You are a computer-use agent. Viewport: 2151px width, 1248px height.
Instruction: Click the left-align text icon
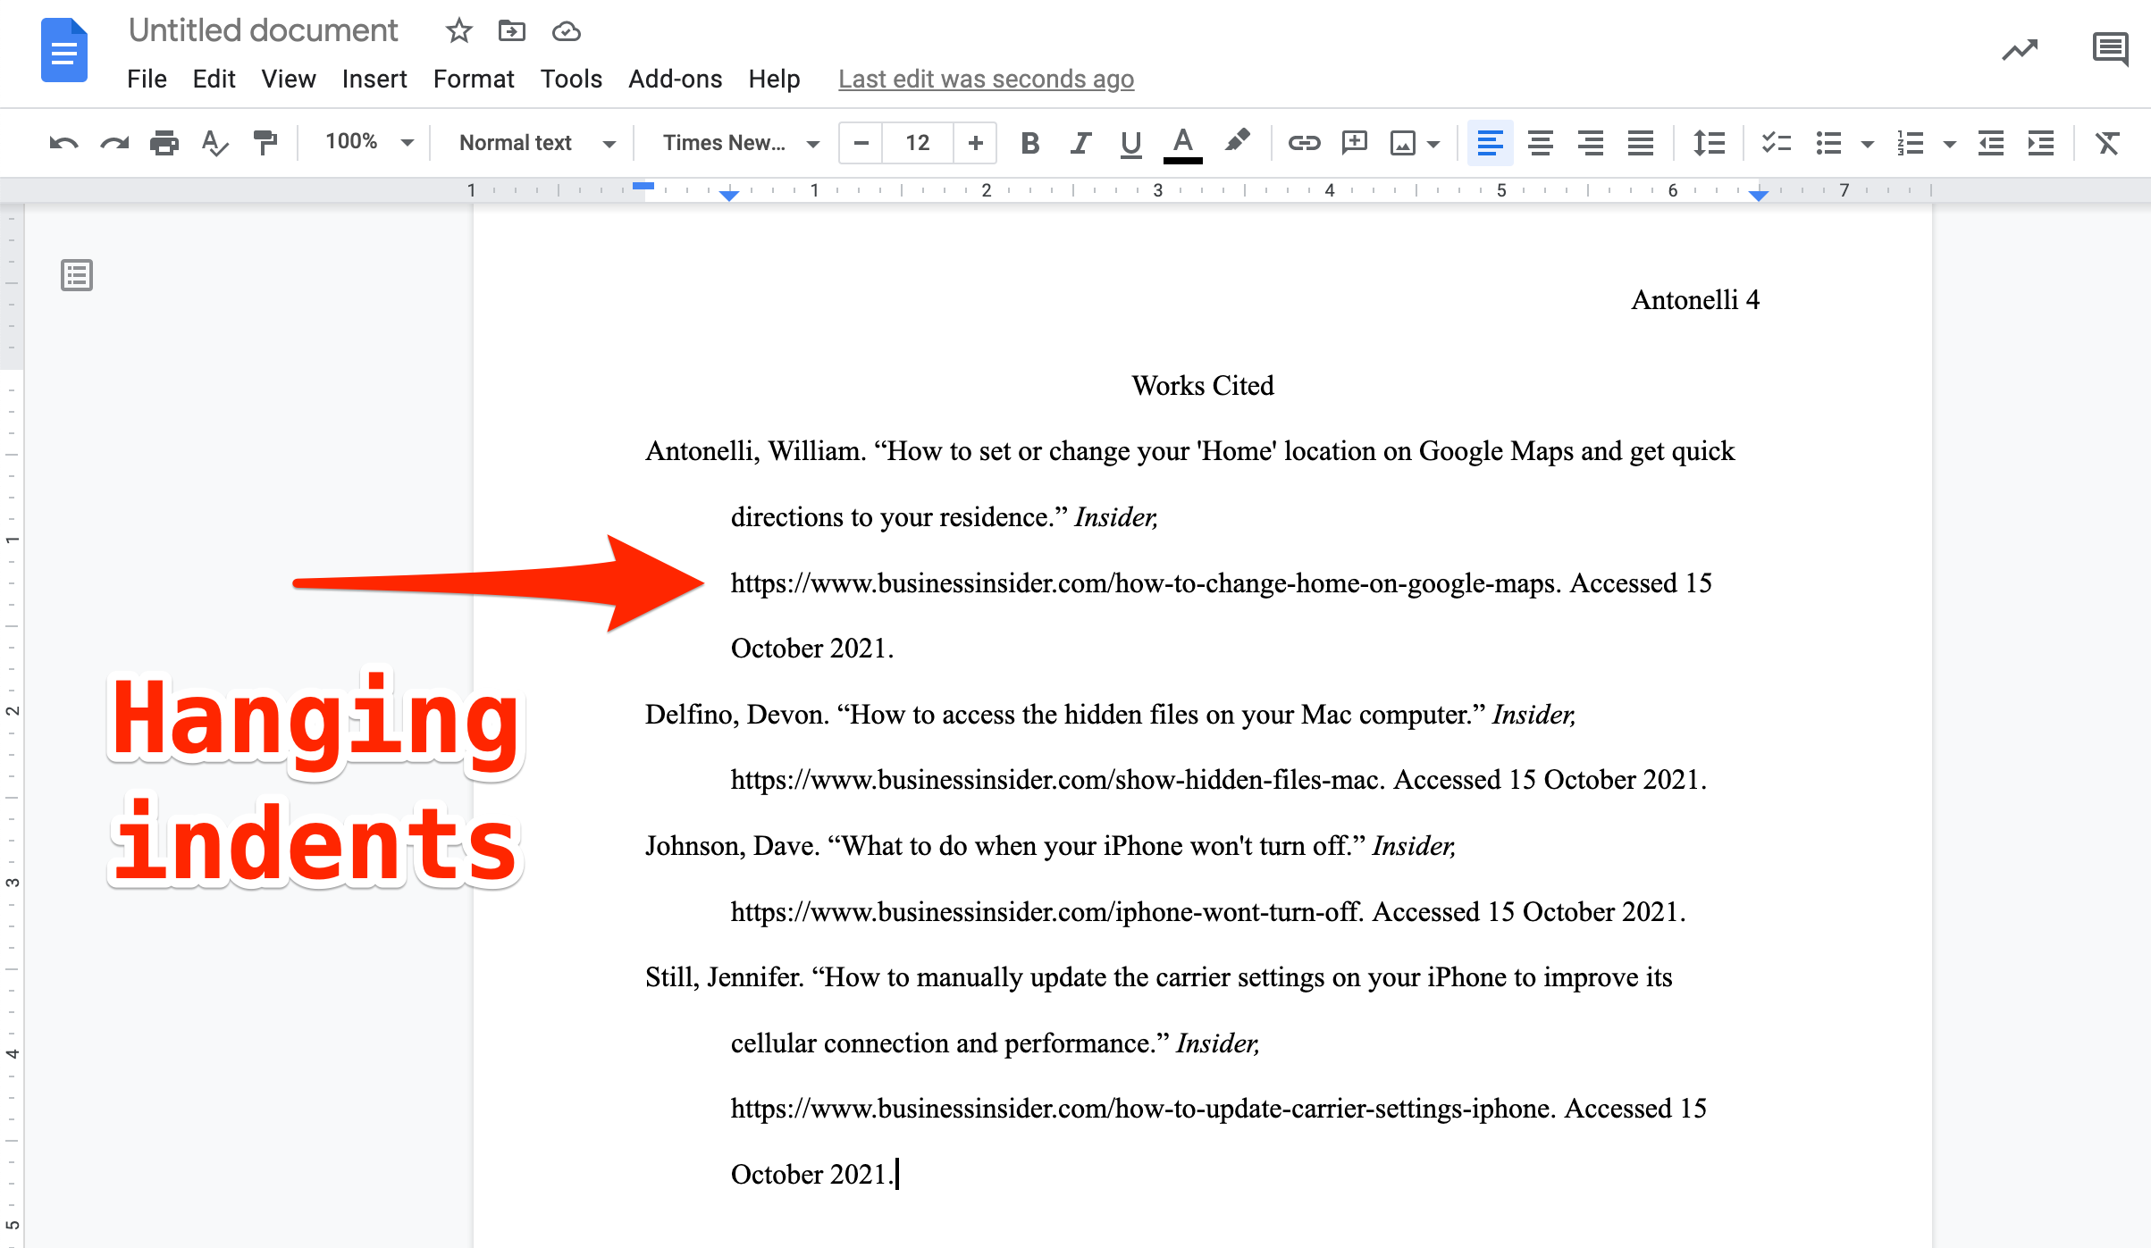[1489, 144]
